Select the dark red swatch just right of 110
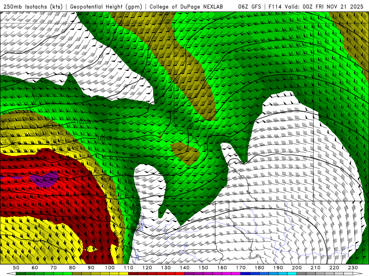369x276 pixels. tap(133, 274)
